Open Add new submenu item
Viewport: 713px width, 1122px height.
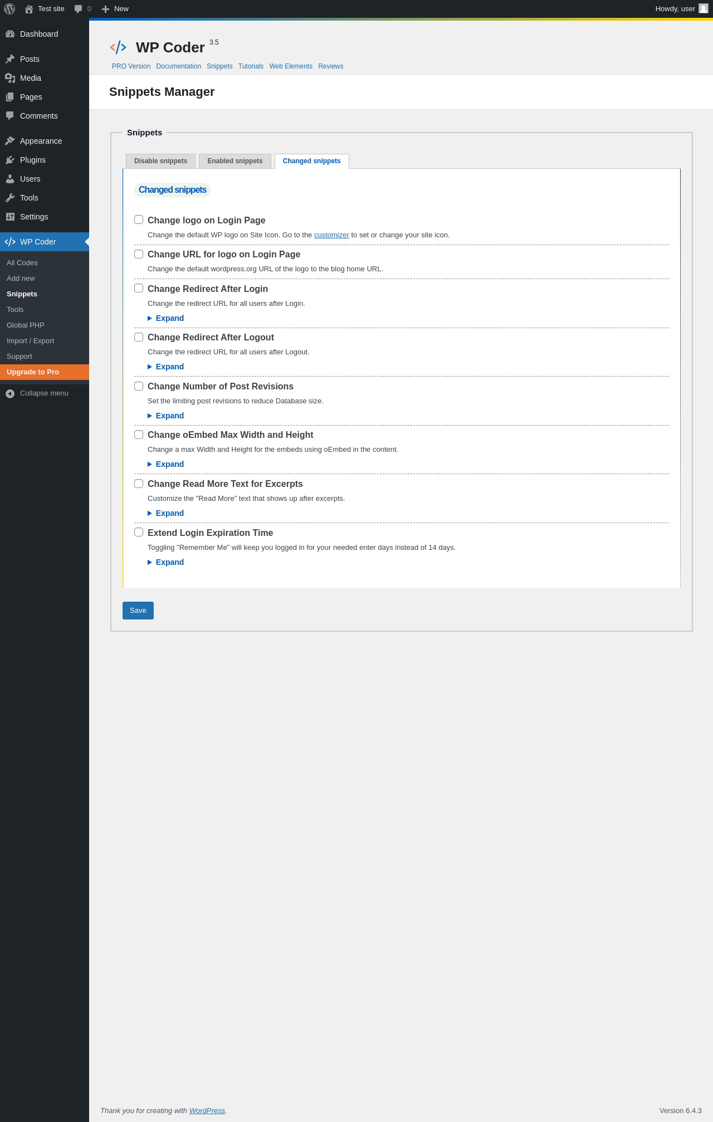coord(45,279)
